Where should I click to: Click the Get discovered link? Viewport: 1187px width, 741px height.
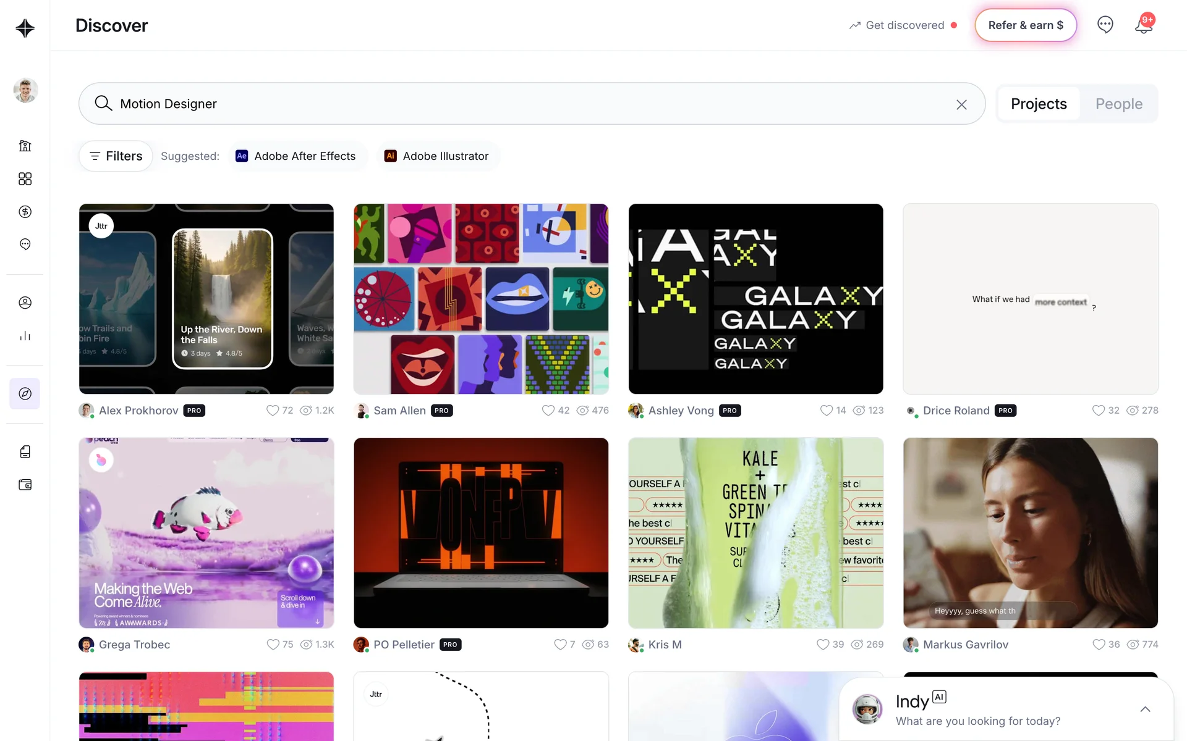(x=904, y=25)
